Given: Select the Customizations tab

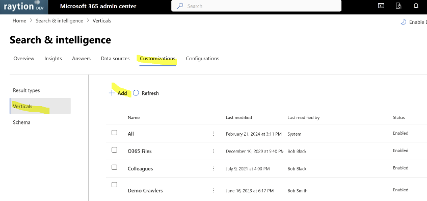Looking at the screenshot, I should click(157, 58).
